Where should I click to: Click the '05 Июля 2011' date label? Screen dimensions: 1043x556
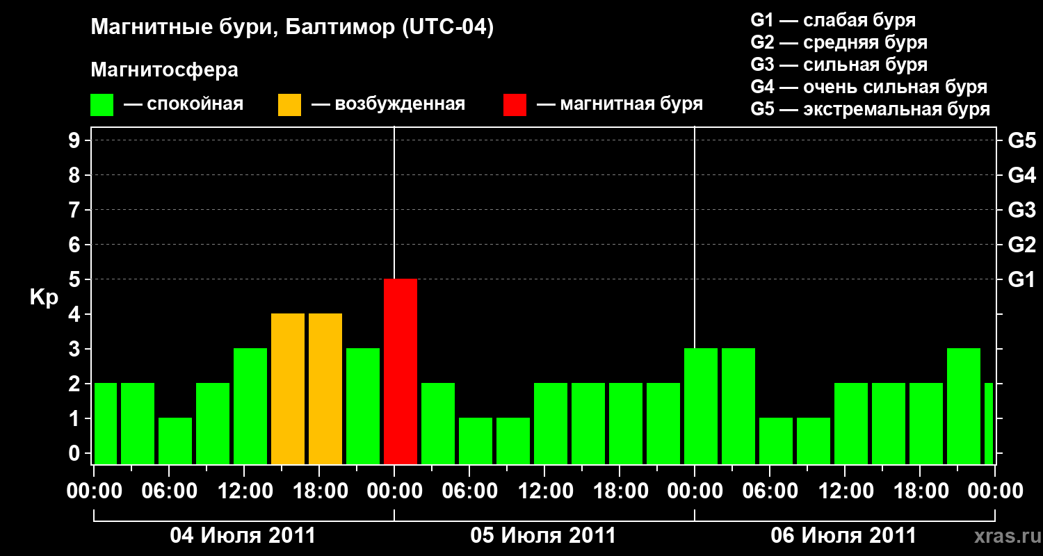(x=544, y=536)
